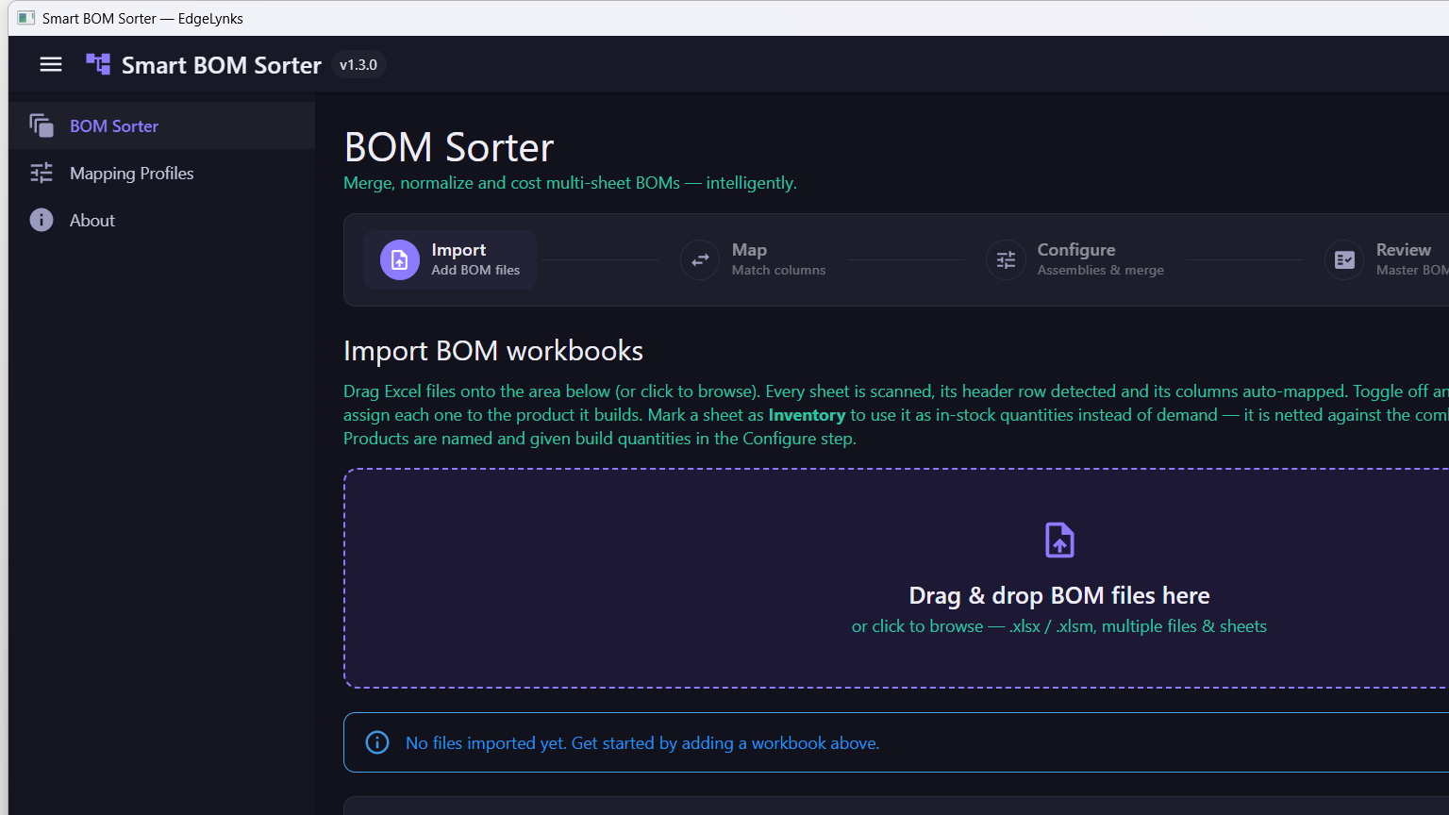Click the v1.3.0 version badge
Image resolution: width=1449 pixels, height=815 pixels.
pyautogui.click(x=358, y=64)
